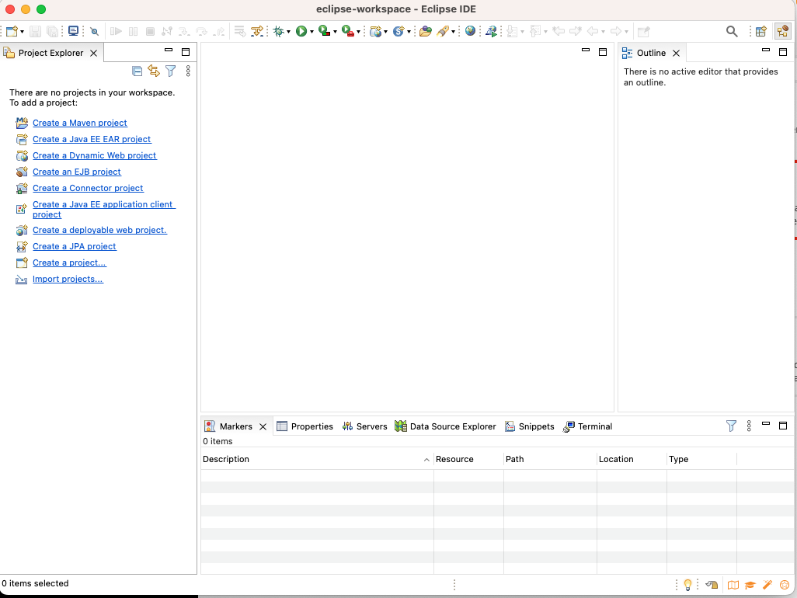Expand dropdown beside New Servlet icon

[x=409, y=32]
